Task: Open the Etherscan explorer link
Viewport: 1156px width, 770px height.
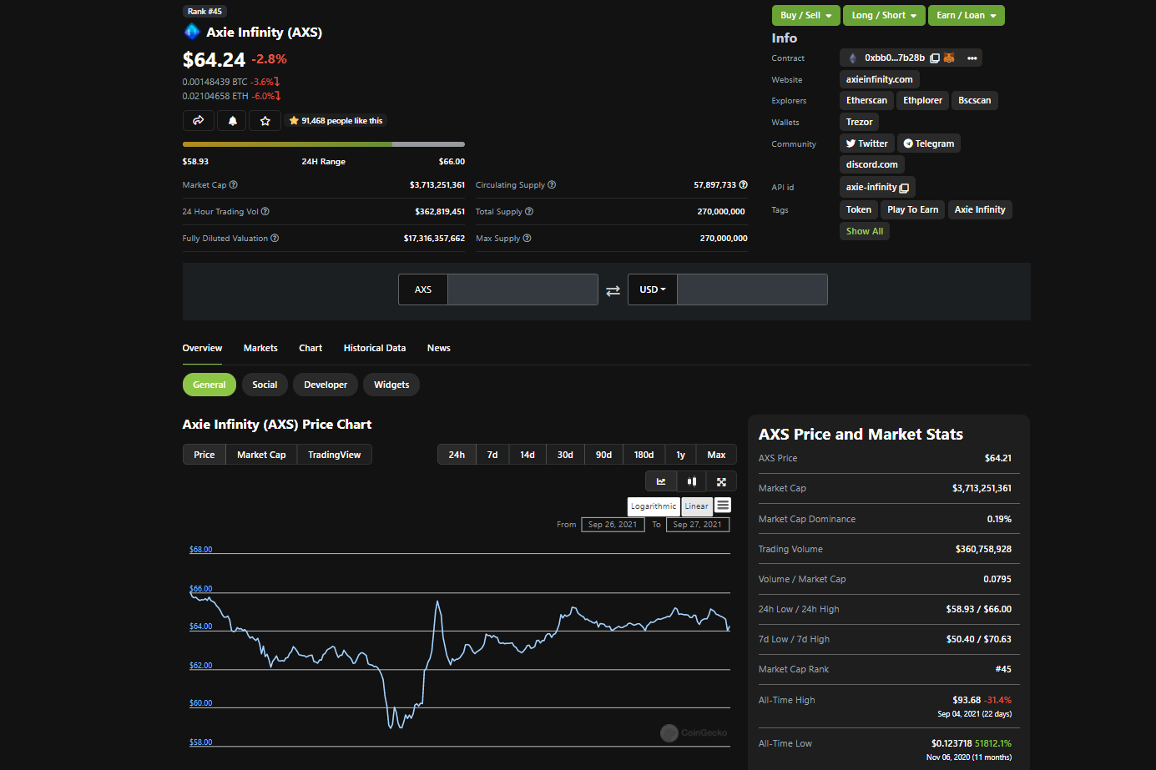Action: click(x=866, y=100)
